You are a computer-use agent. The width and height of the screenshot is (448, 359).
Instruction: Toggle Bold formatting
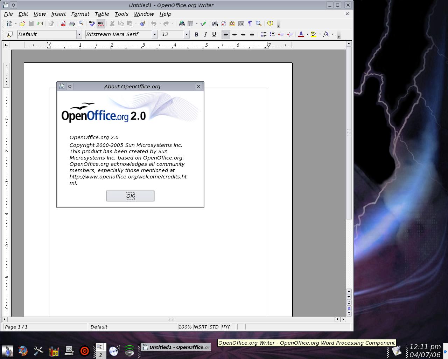[196, 34]
